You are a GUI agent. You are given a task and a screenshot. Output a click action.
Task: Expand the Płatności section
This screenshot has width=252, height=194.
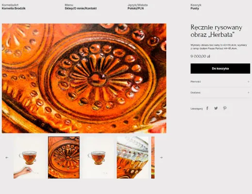220,81
